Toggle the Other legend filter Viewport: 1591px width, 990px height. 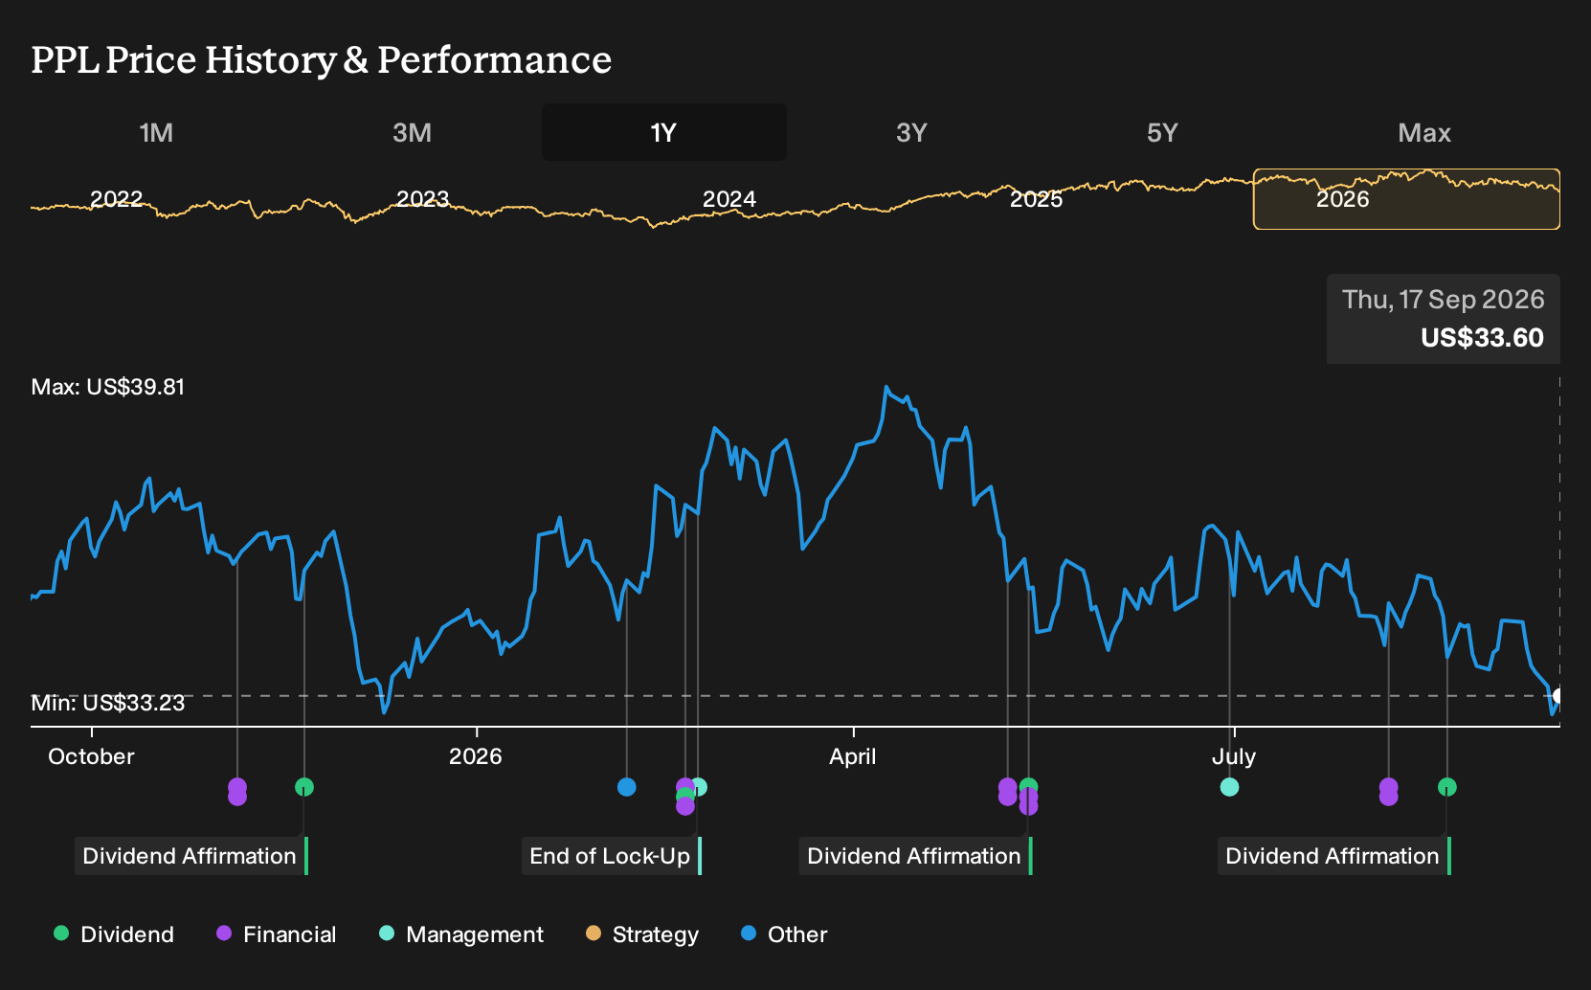[784, 934]
